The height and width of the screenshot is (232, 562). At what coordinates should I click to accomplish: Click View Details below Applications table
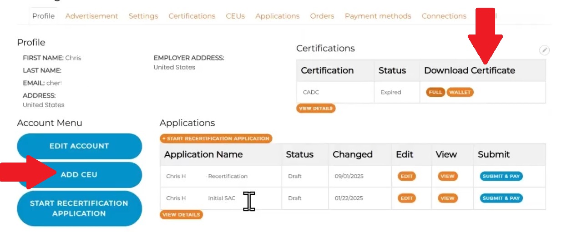181,215
